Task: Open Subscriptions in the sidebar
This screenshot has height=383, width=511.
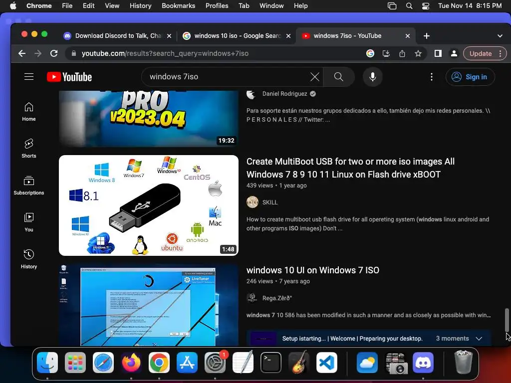Action: [29, 186]
